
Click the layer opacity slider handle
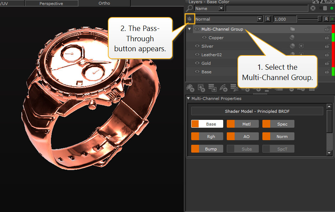[319, 19]
